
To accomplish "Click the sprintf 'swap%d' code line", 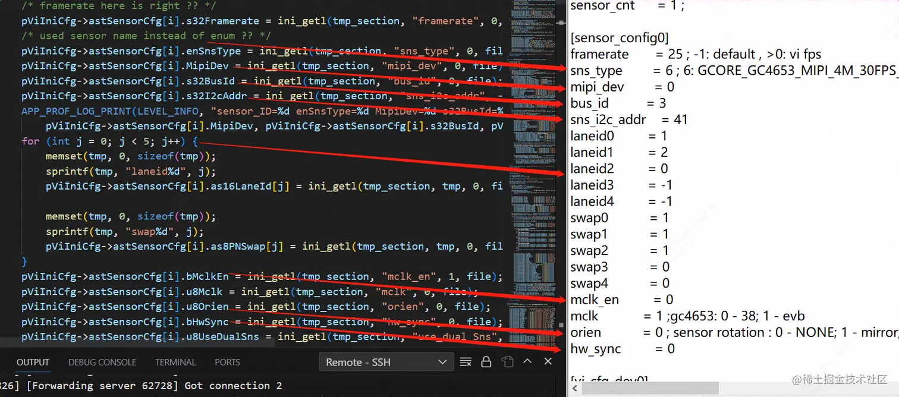I will 124,231.
